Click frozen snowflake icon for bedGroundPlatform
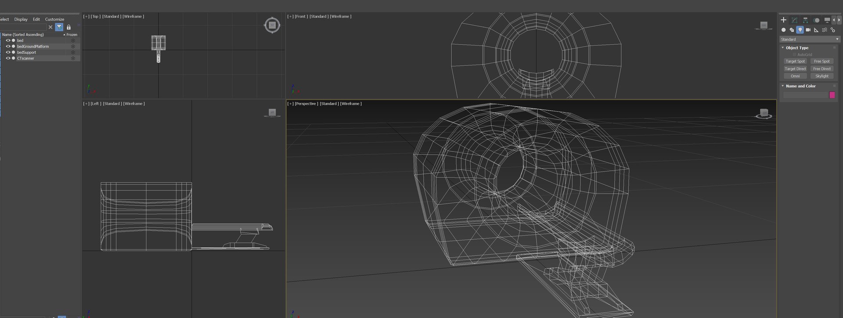843x318 pixels. [x=73, y=46]
